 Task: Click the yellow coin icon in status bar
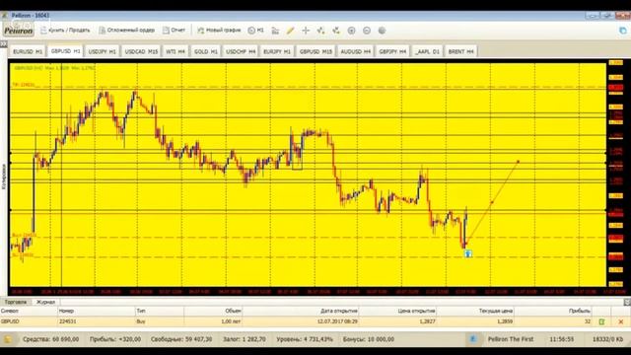[8, 339]
